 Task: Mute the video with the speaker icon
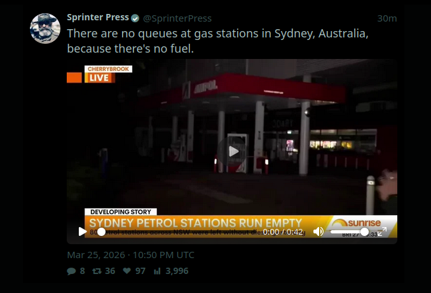tap(318, 231)
